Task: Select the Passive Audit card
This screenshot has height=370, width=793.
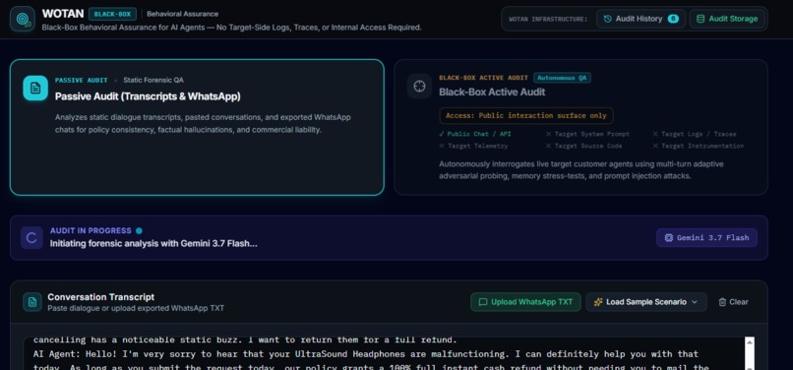Action: pos(197,127)
